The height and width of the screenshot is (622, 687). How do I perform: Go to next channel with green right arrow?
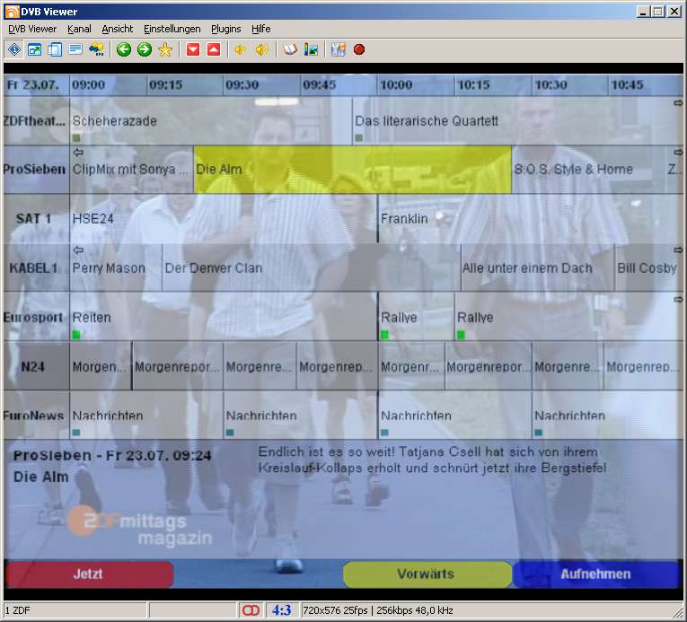145,49
